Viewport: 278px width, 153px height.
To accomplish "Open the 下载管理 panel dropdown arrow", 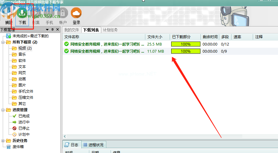I will [47, 30].
